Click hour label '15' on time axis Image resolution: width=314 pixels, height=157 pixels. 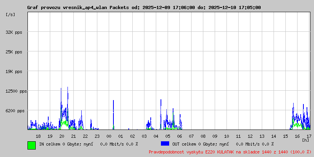coord(286,136)
